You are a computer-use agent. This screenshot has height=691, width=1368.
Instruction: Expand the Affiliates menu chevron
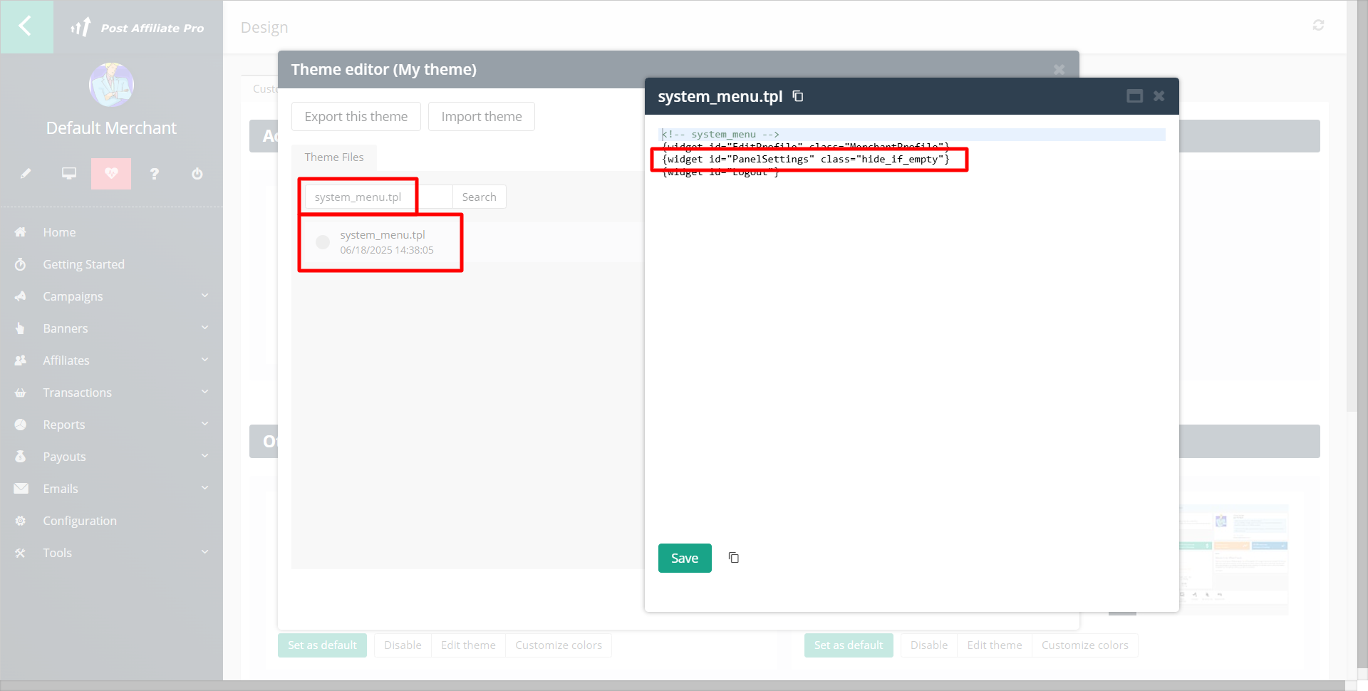coord(205,360)
